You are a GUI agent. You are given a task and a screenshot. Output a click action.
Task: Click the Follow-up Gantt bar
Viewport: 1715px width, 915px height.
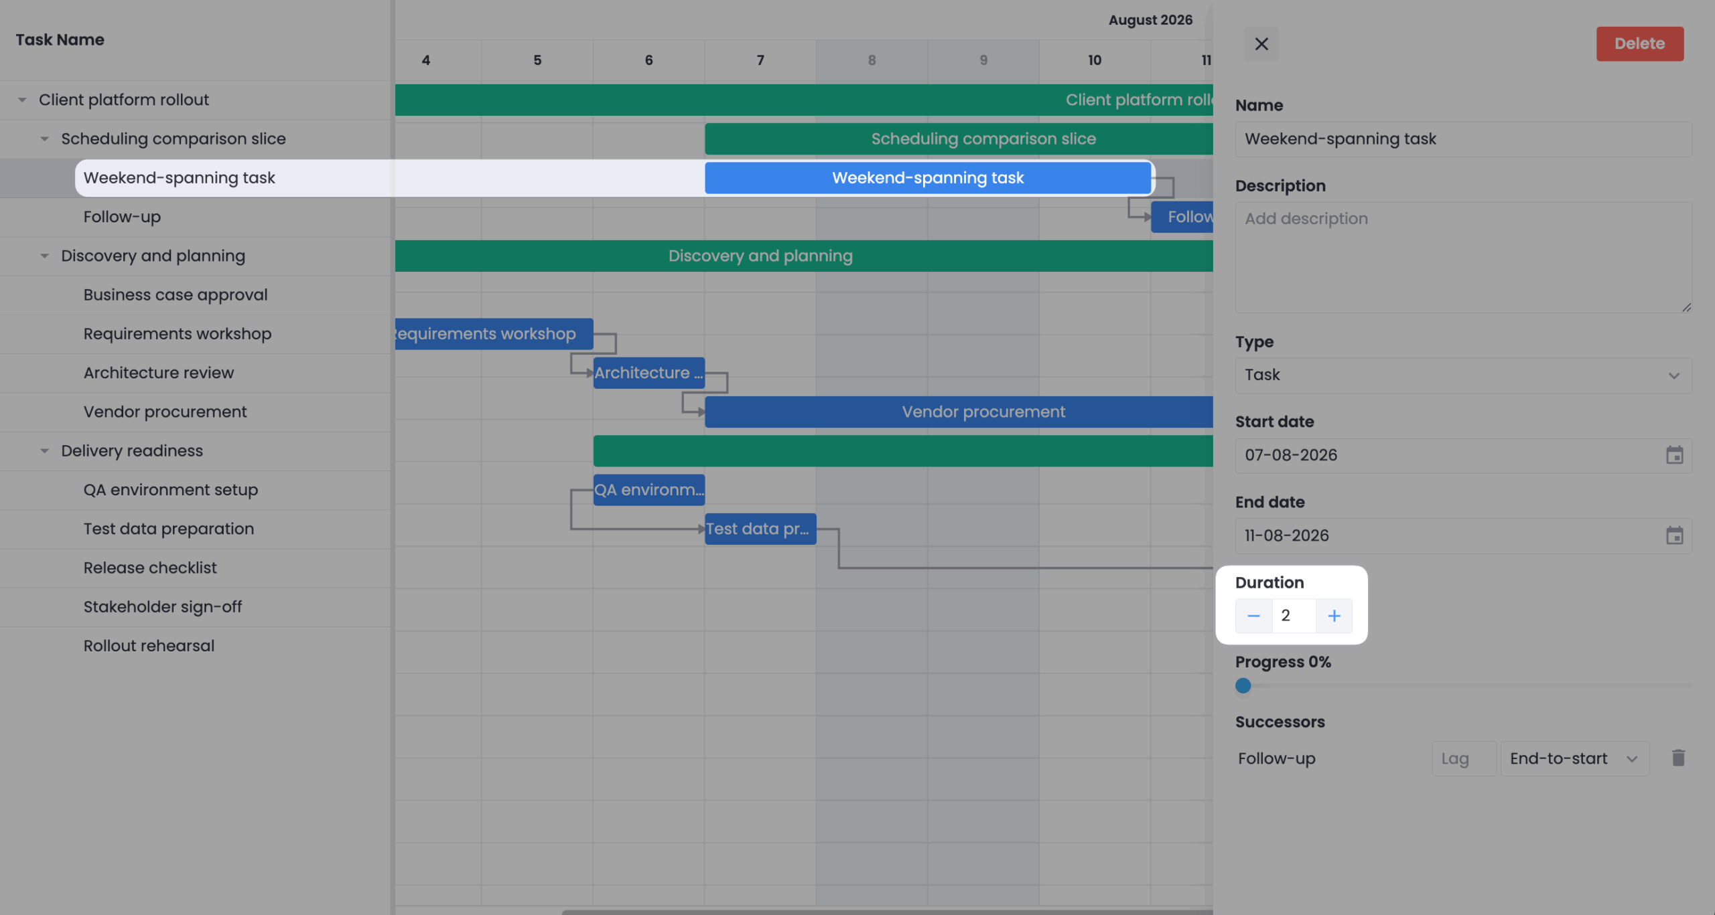[1182, 217]
